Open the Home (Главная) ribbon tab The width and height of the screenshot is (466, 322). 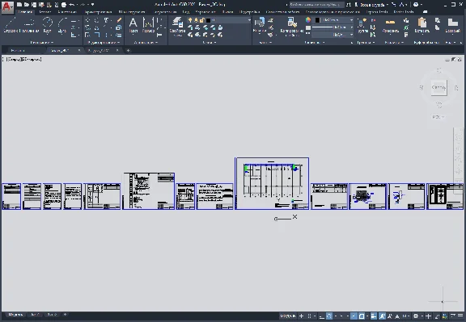point(25,12)
